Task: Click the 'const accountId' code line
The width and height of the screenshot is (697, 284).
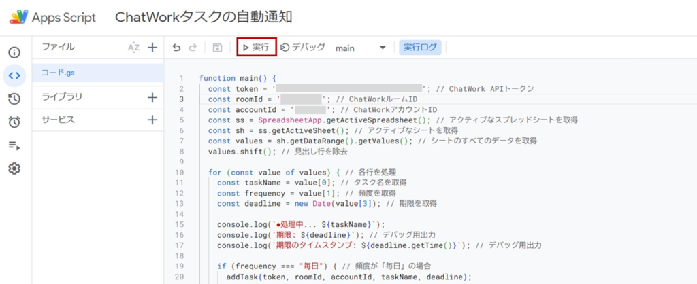Action: 323,109
